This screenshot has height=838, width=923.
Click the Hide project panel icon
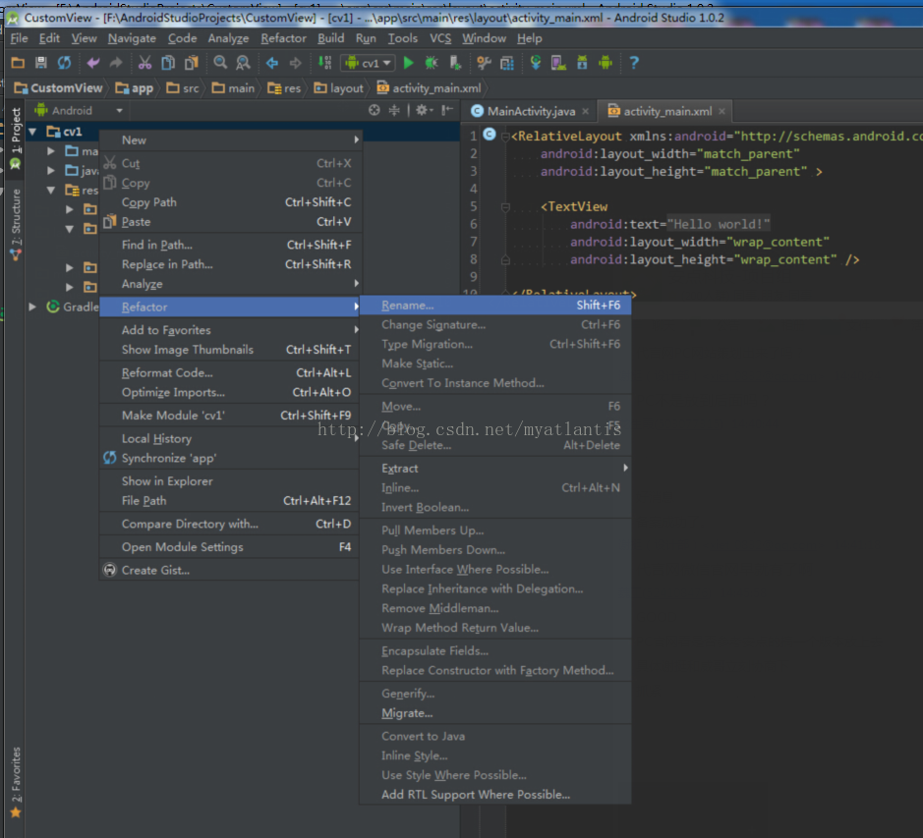[447, 110]
